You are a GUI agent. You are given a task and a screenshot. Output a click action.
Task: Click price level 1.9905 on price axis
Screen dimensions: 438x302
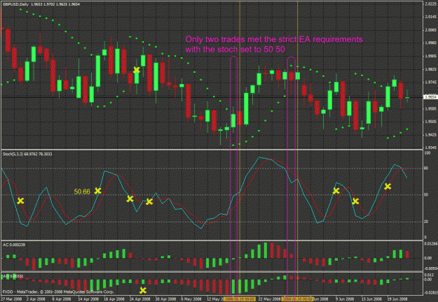[x=431, y=56]
